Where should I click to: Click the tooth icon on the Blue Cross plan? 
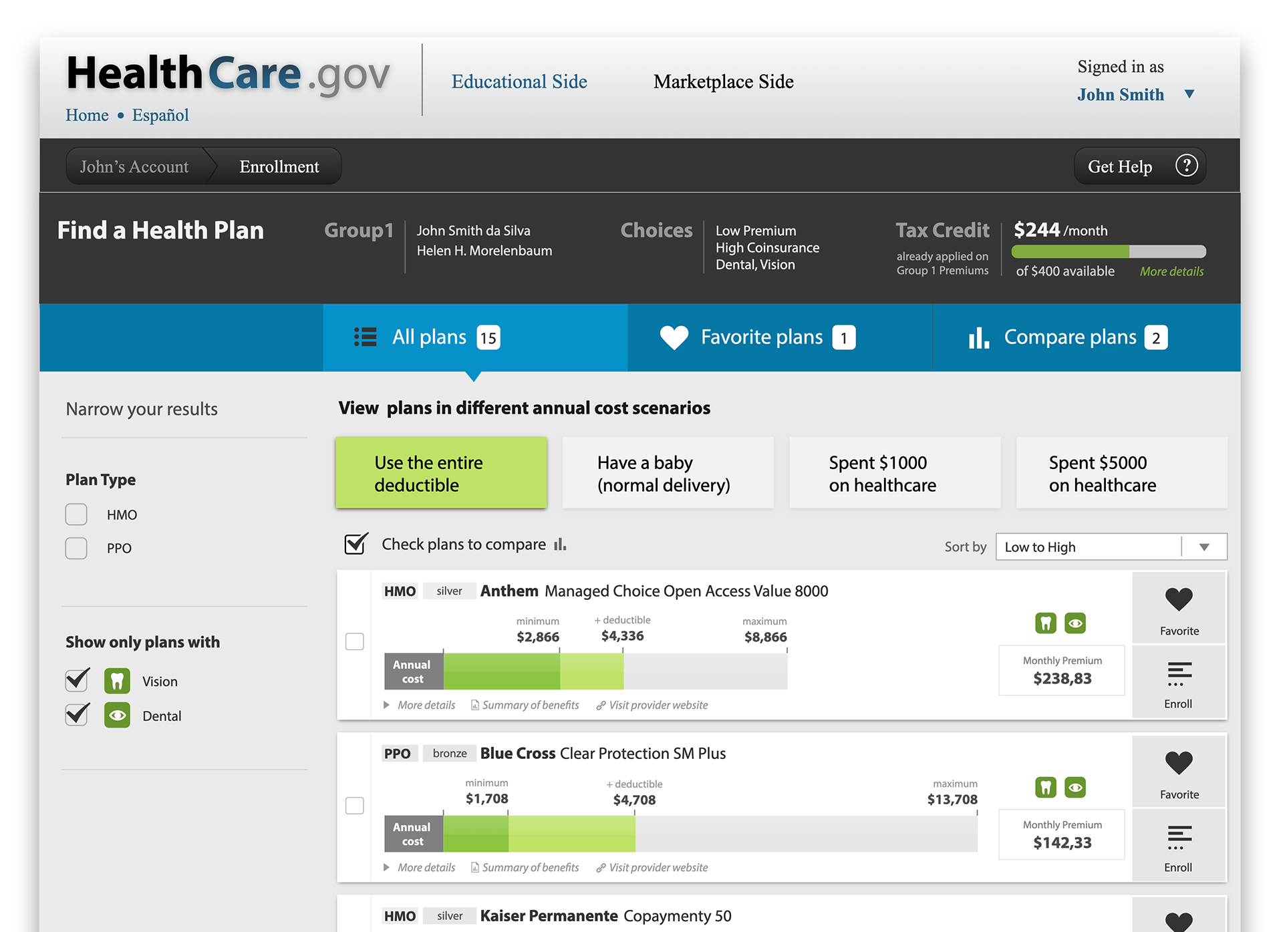tap(1046, 787)
